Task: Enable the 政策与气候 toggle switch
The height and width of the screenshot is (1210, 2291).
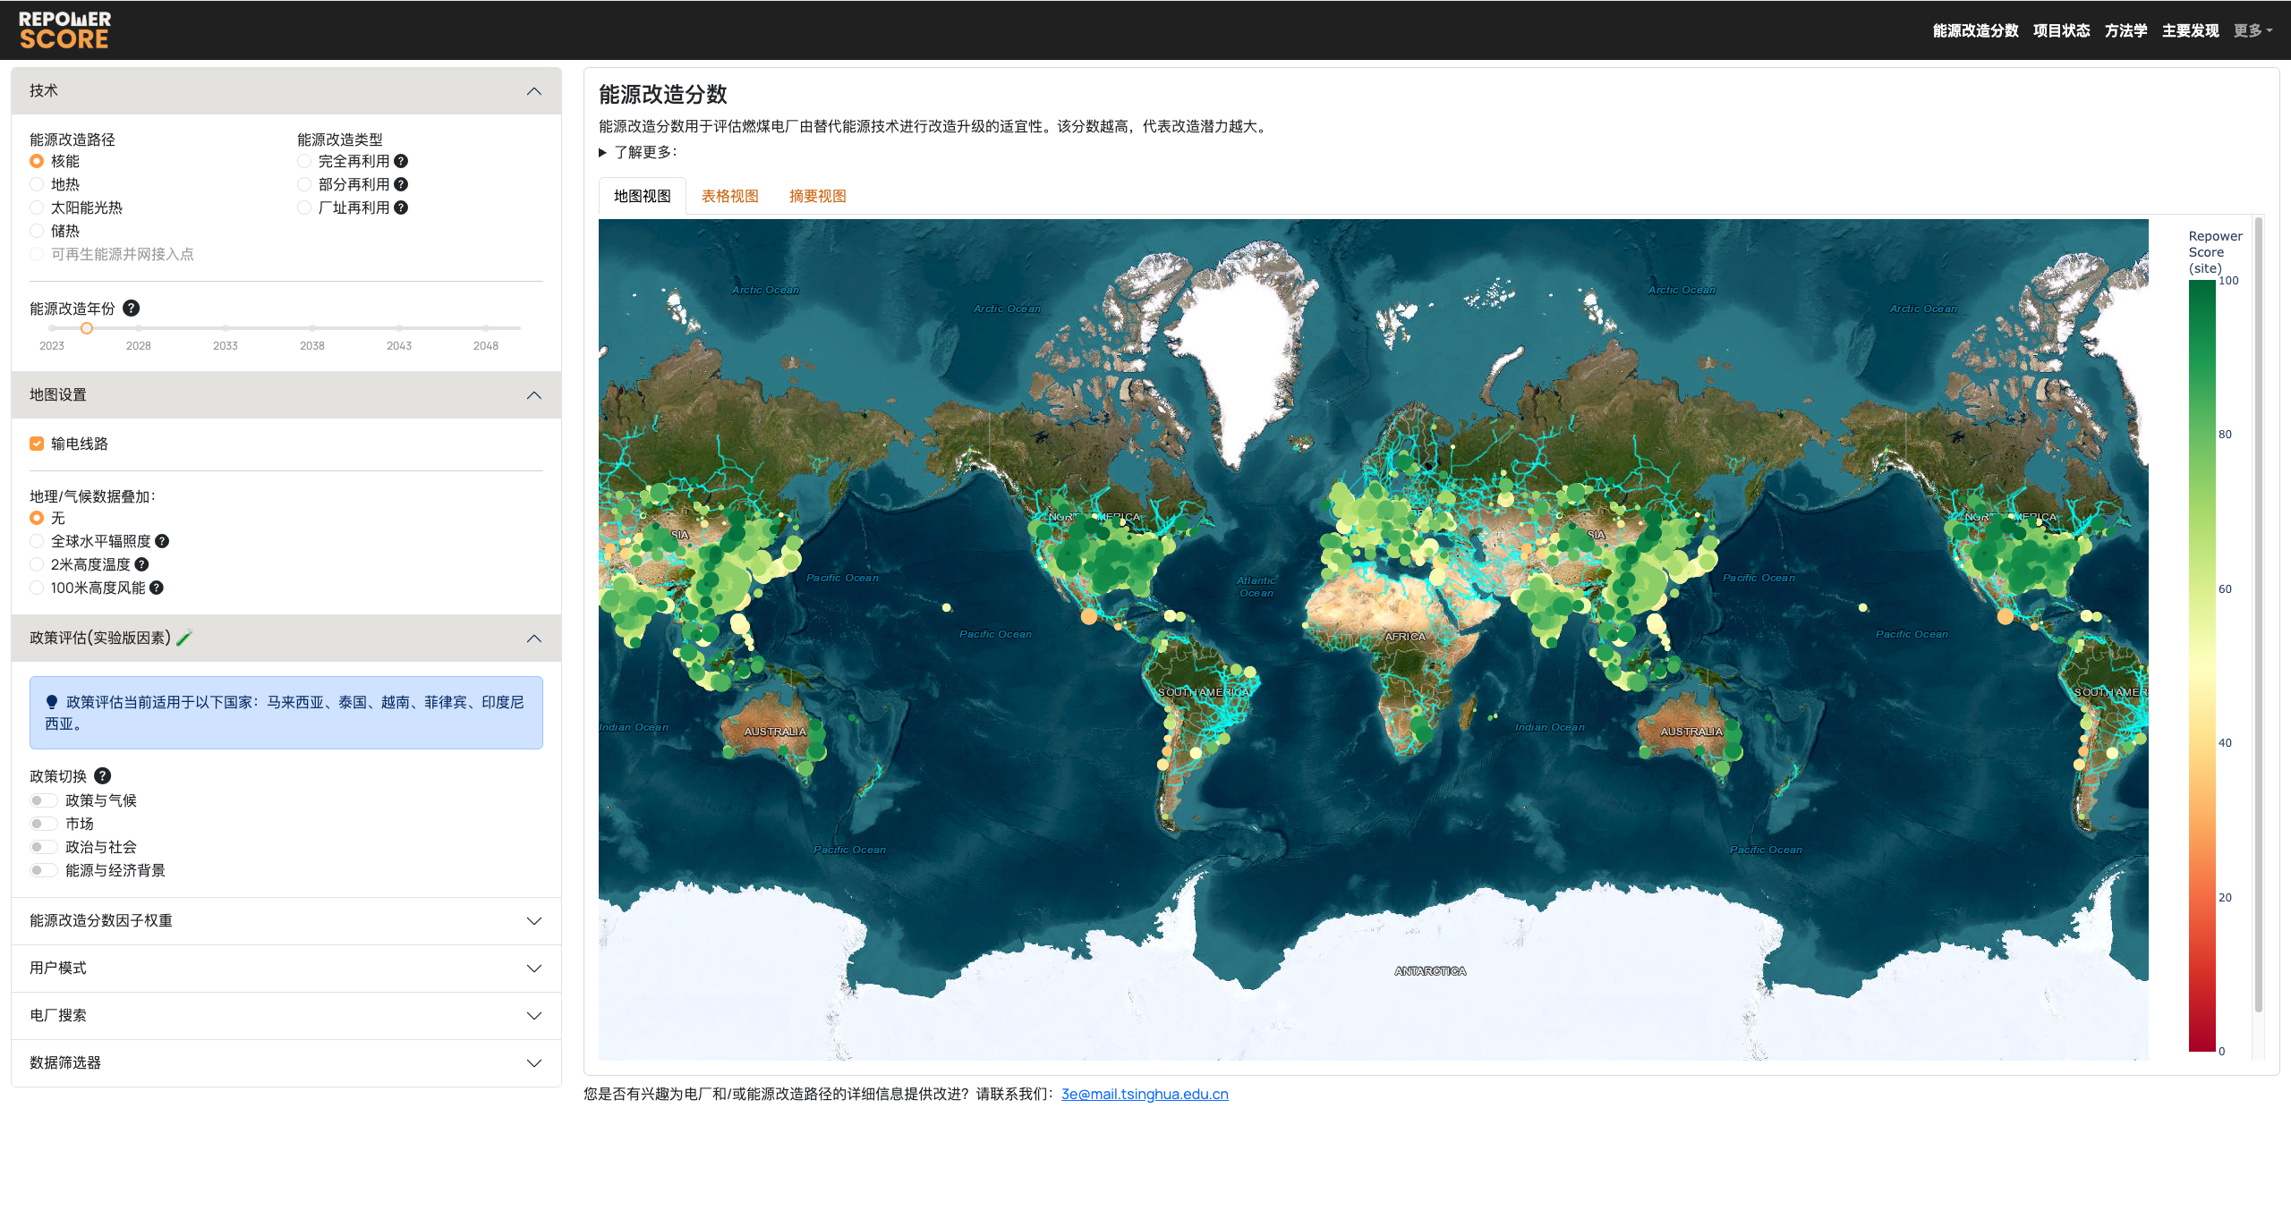Action: pyautogui.click(x=43, y=800)
